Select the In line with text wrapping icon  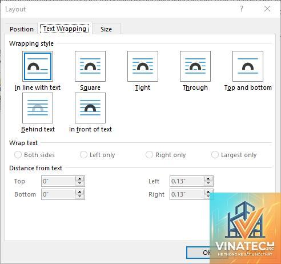point(38,66)
